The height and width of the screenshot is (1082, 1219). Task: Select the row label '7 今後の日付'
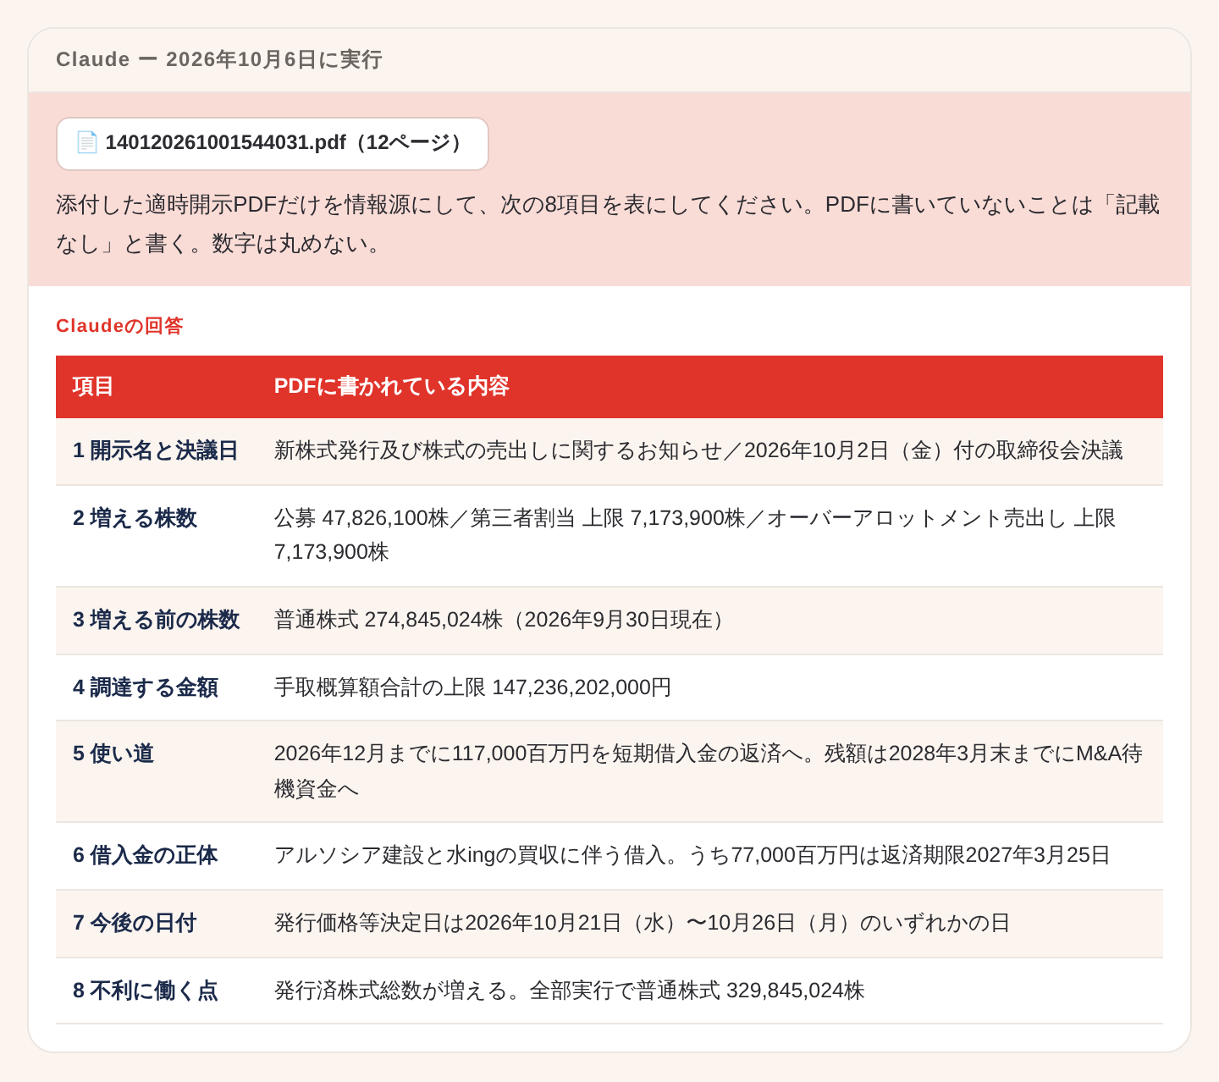[x=135, y=923]
